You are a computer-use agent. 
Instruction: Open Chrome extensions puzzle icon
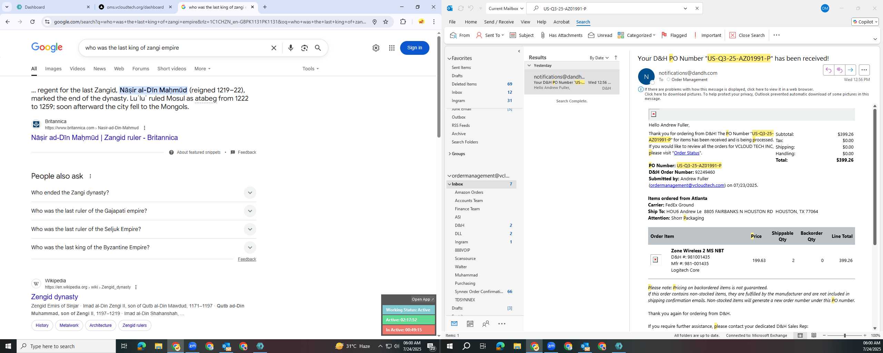(403, 22)
